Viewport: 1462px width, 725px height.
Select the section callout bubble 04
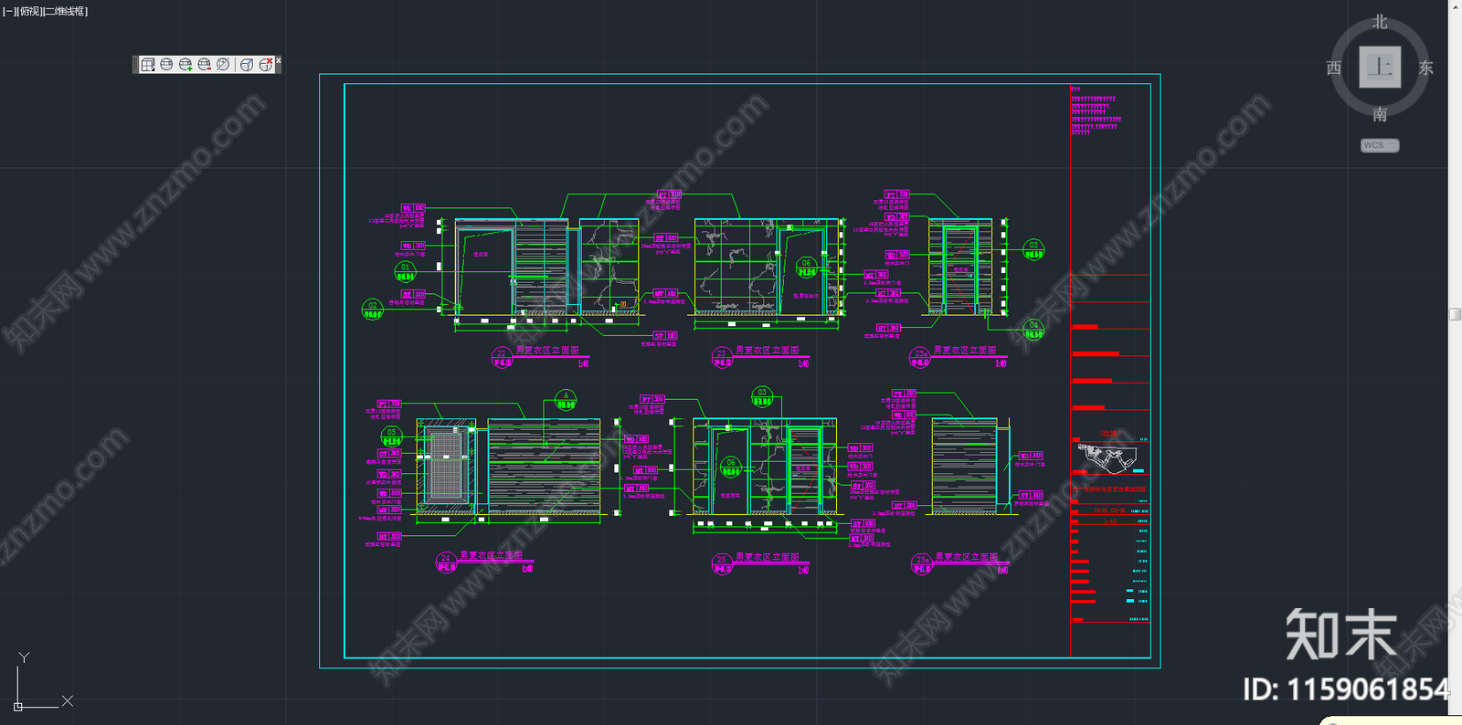point(1033,330)
